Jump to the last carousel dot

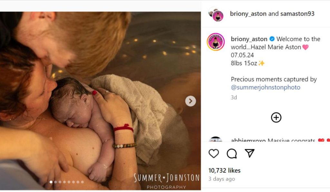tap(82, 182)
